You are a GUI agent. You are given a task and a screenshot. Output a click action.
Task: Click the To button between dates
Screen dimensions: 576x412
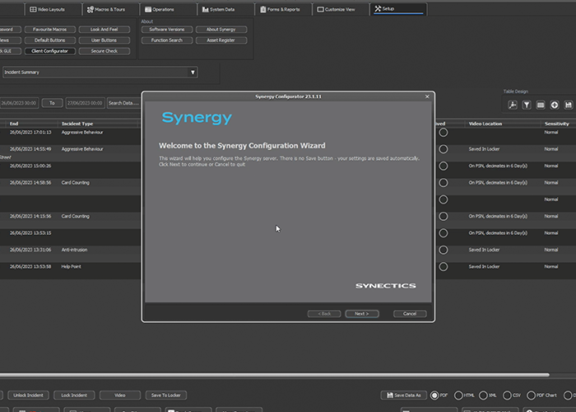(x=52, y=103)
